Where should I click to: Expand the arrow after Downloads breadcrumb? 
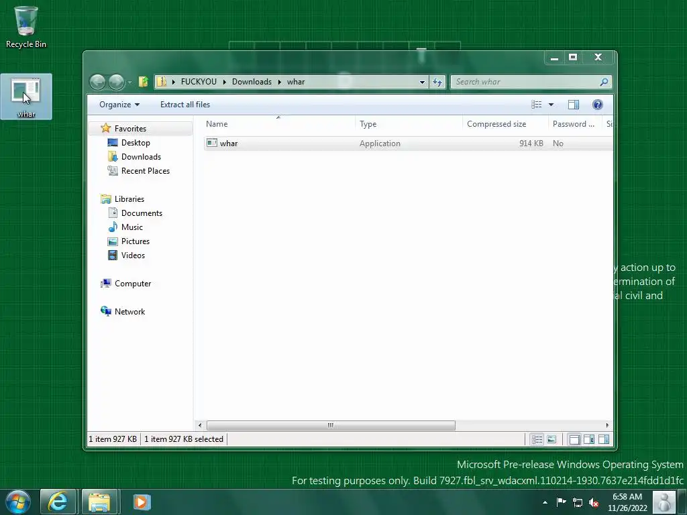click(280, 82)
